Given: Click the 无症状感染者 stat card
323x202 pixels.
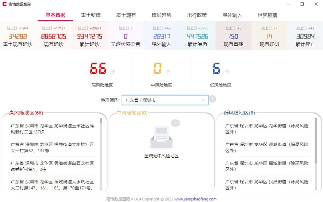Looking at the screenshot, I should pos(126,36).
